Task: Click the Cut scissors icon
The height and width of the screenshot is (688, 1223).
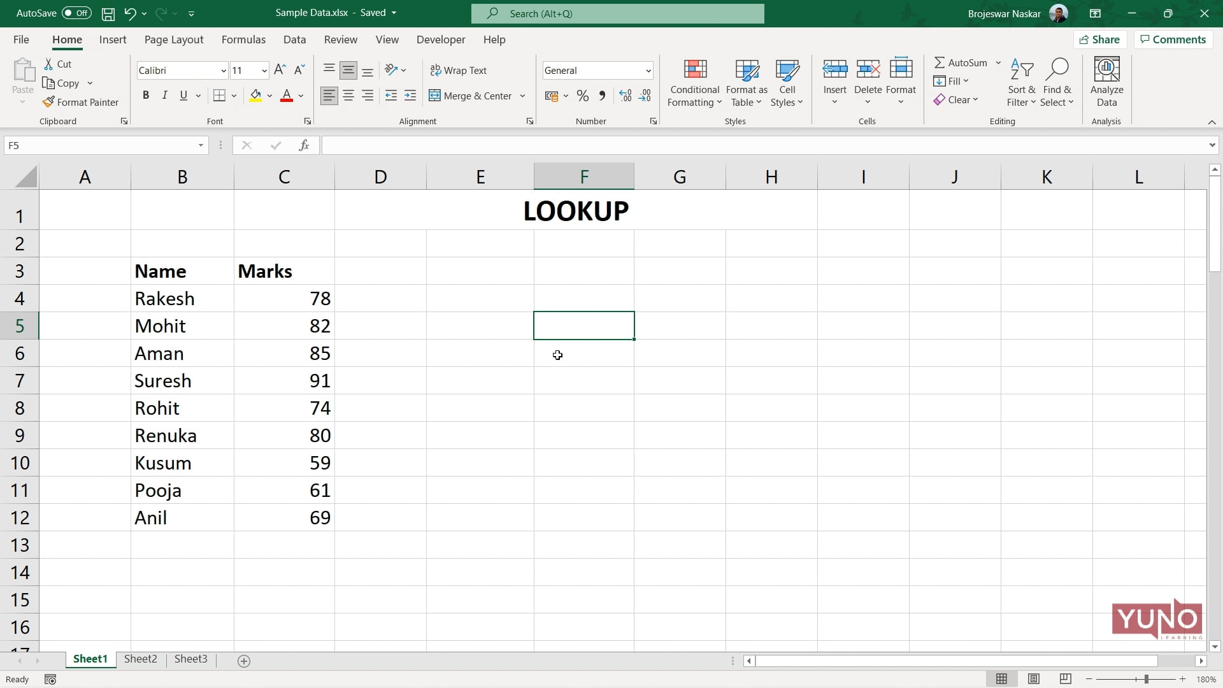Action: [48, 64]
